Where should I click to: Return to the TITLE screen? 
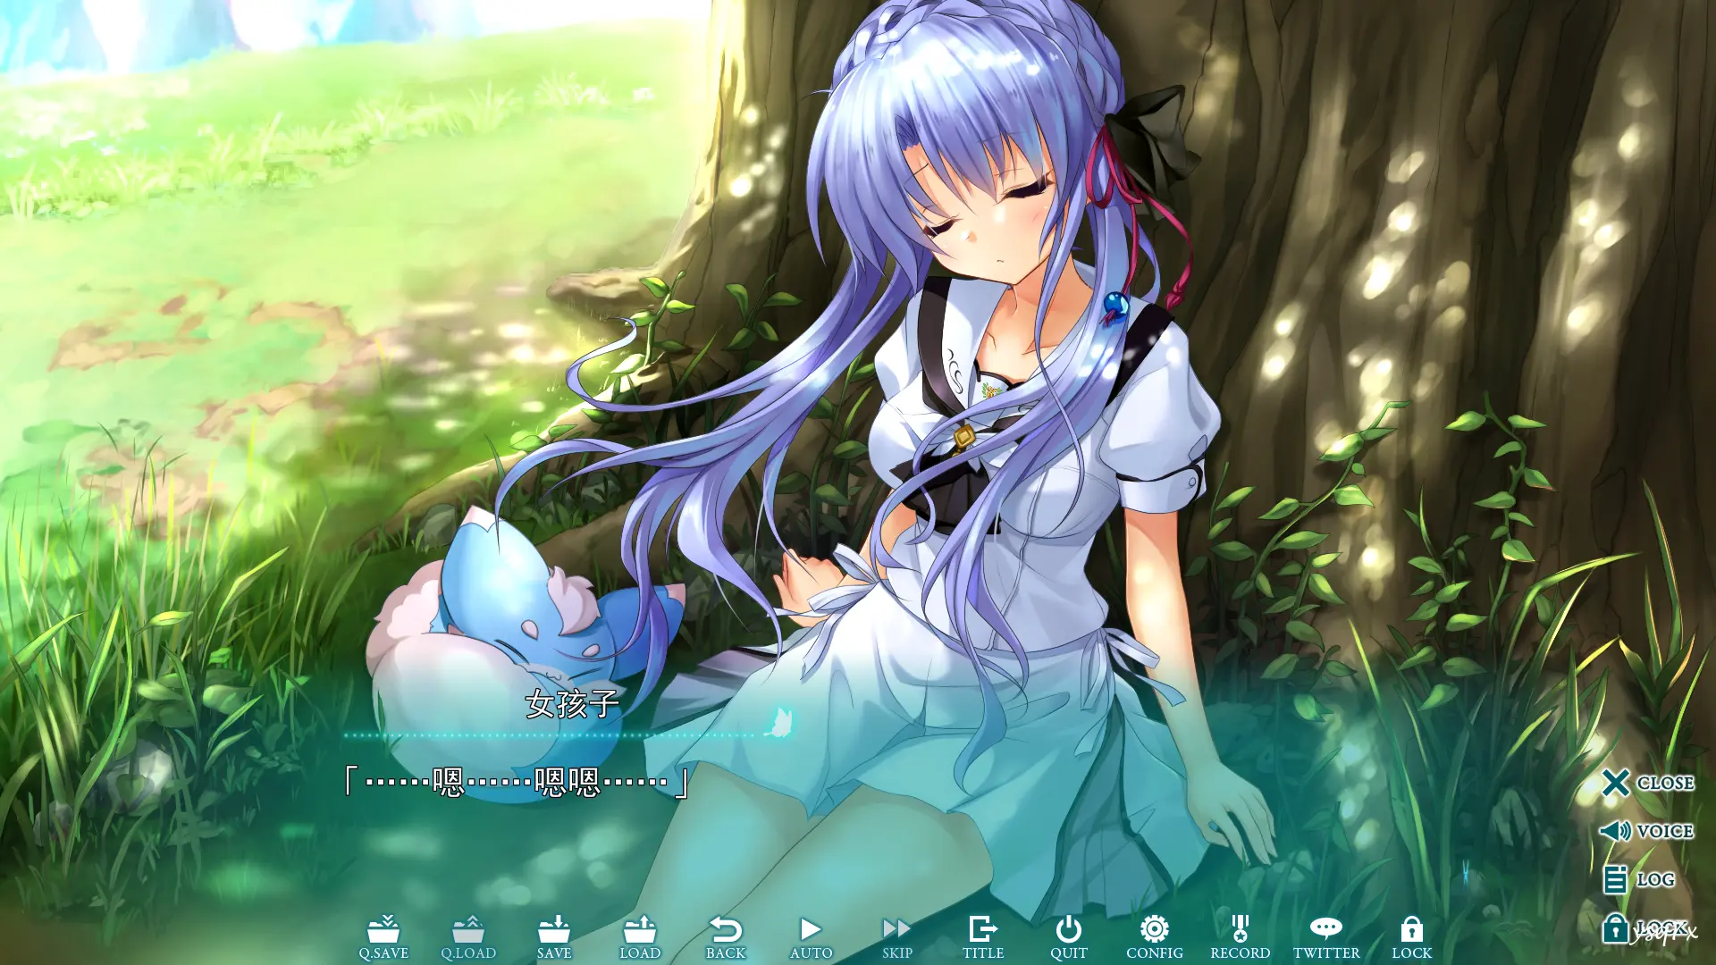[983, 938]
